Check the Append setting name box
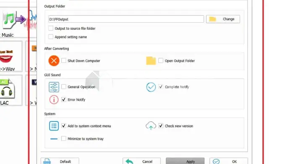Viewport: 293px width, 164px height. tap(51, 37)
